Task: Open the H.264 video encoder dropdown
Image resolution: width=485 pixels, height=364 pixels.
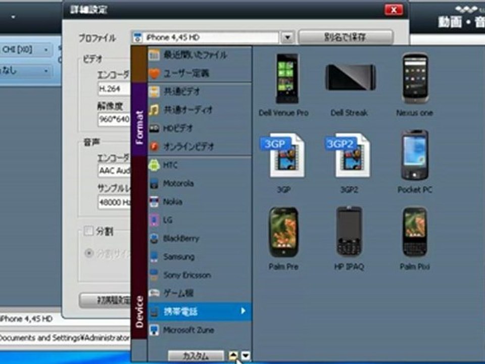Action: [114, 89]
